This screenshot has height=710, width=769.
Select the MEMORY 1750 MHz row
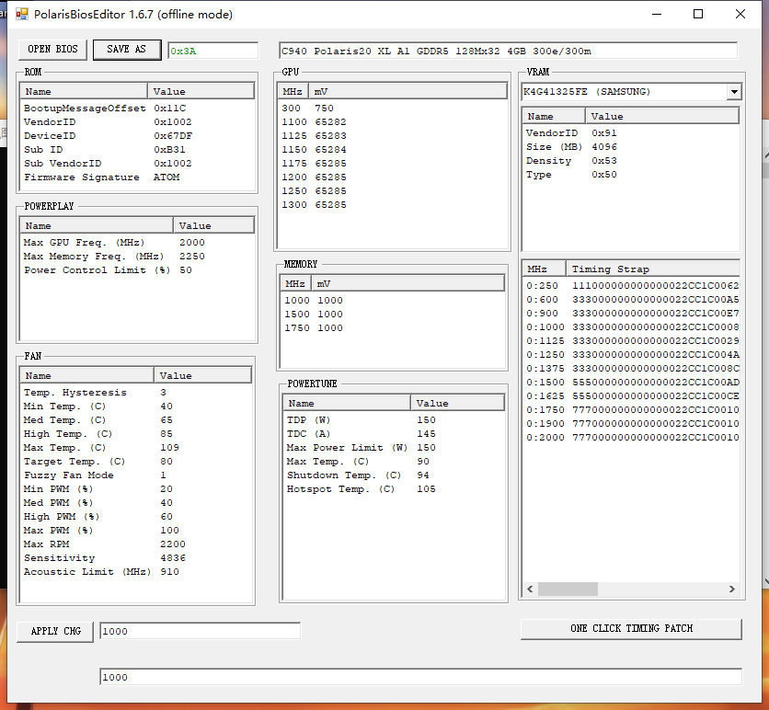point(393,327)
